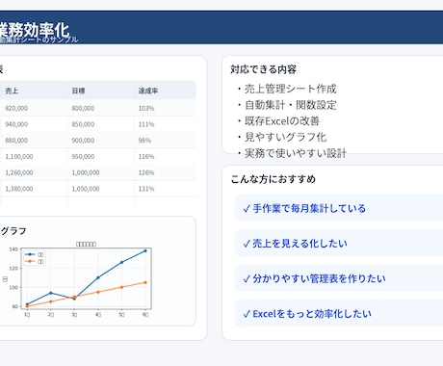Viewport: 443px width, 366px height.
Task: Select the 手作業で毎月集計している card
Action: tap(339, 208)
